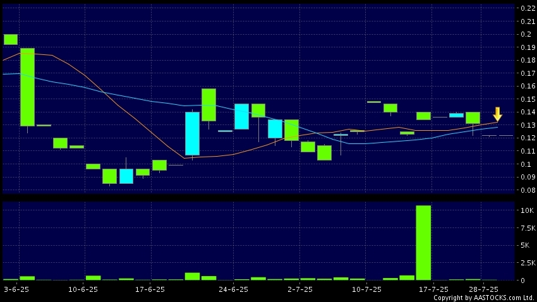Select the 0.17 price axis value
The image size is (537, 302).
(528, 73)
